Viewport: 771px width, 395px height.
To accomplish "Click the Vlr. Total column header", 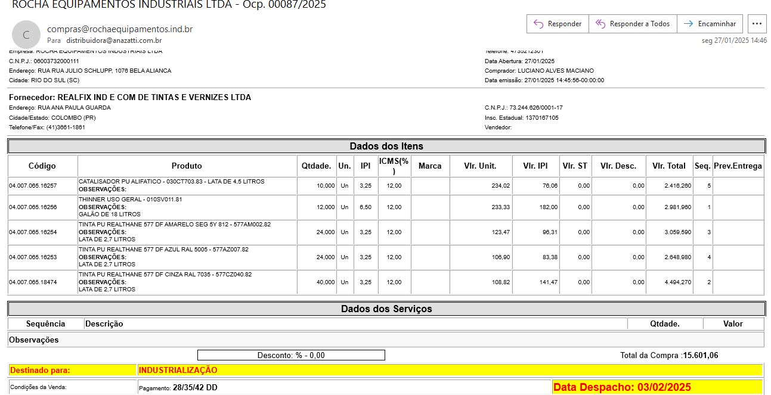I will 669,166.
